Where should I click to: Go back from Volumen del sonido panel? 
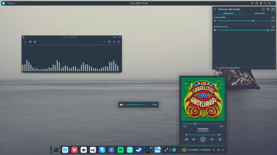[215, 9]
